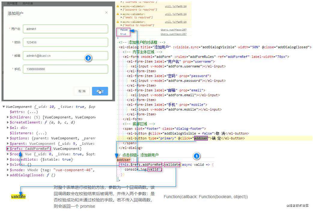Expand the ["email is required"] array

(121, 17)
